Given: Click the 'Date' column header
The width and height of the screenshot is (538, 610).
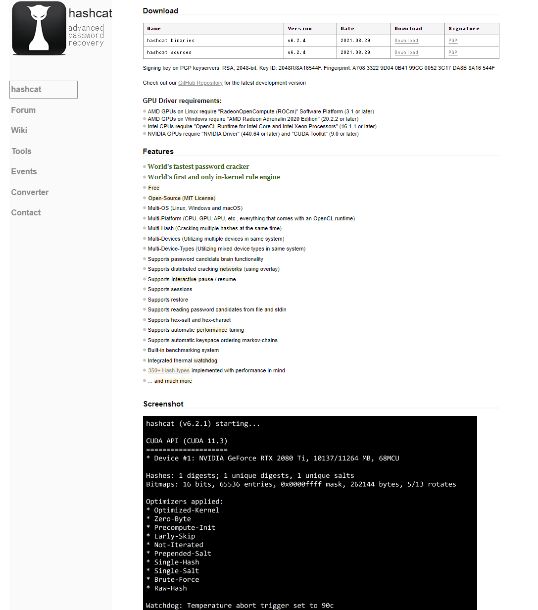Looking at the screenshot, I should [x=363, y=29].
